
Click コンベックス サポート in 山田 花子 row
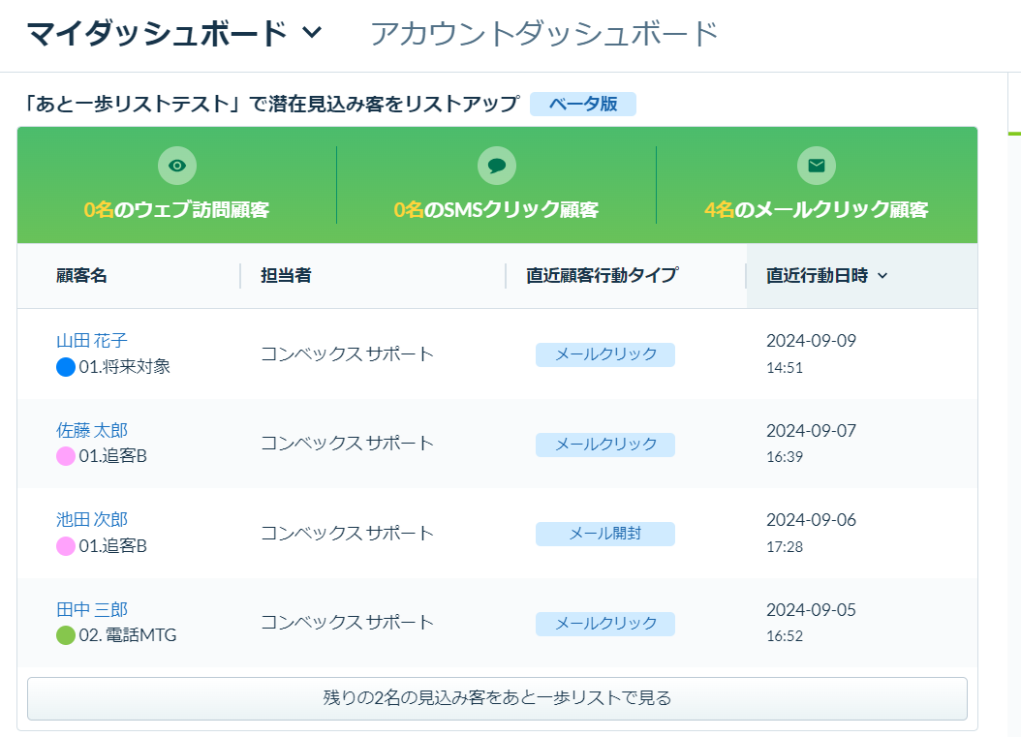tap(347, 354)
